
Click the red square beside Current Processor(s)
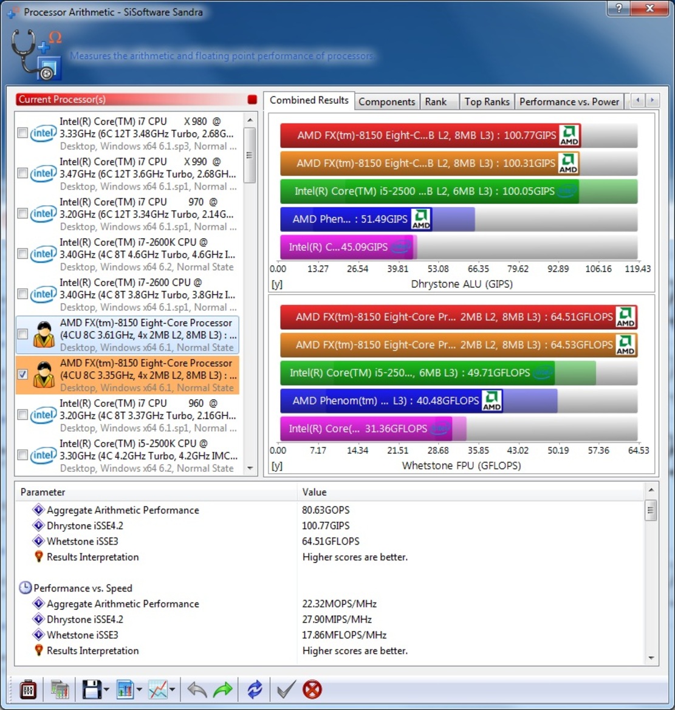pyautogui.click(x=252, y=100)
